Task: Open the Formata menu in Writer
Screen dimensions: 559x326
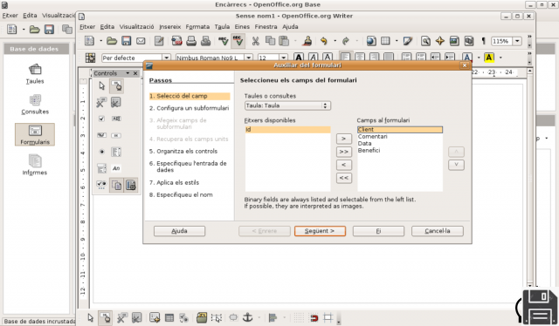Action: coord(197,27)
